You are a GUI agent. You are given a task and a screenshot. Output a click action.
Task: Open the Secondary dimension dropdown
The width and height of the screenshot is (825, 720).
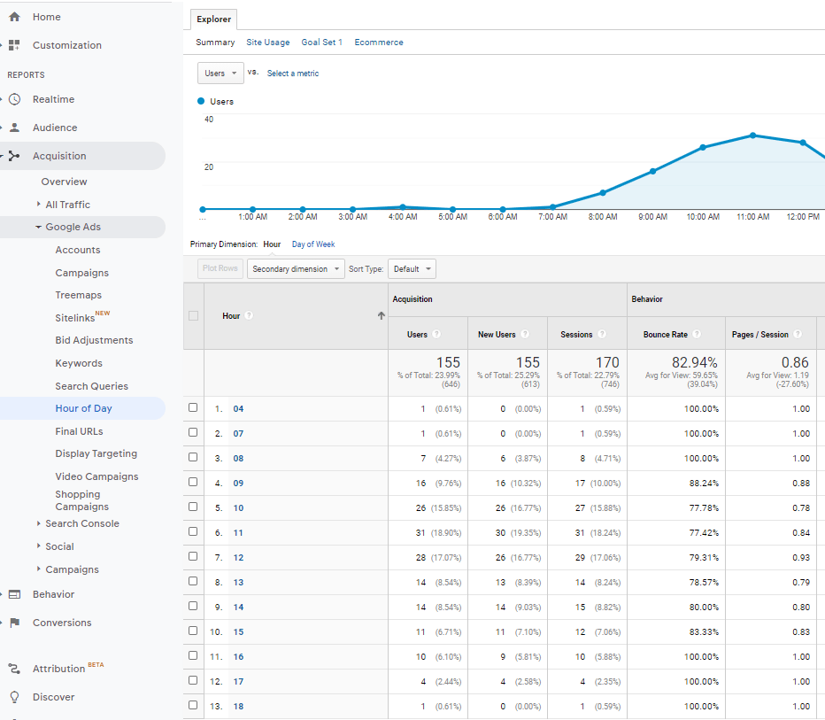coord(296,269)
